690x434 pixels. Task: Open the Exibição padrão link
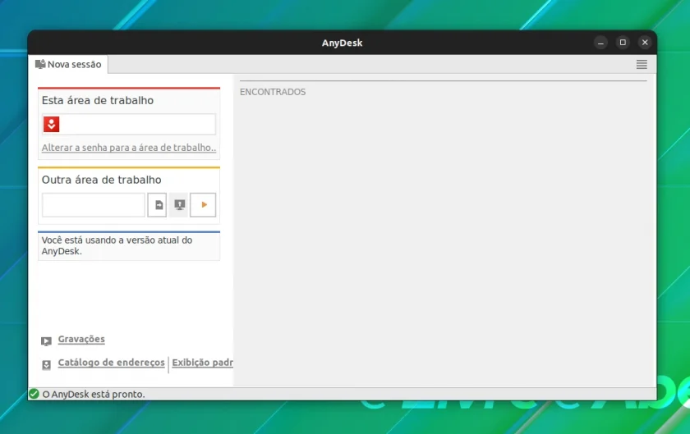(202, 363)
